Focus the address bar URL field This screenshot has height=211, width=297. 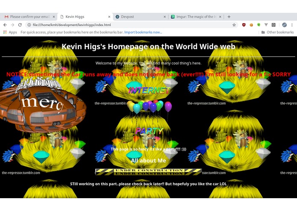[x=131, y=25]
